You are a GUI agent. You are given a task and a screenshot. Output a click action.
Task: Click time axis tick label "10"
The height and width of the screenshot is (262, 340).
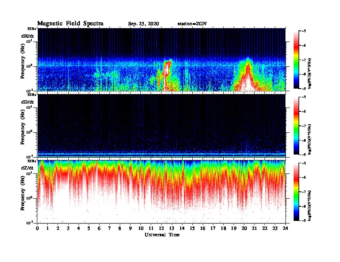pos(141,229)
